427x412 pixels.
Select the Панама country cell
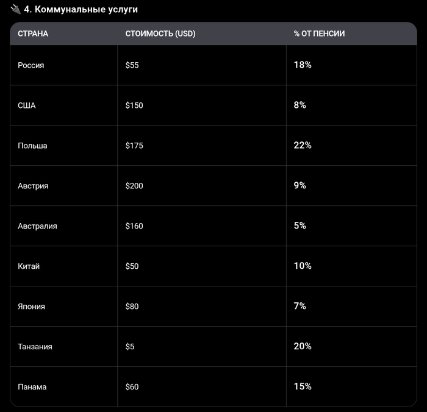point(32,387)
